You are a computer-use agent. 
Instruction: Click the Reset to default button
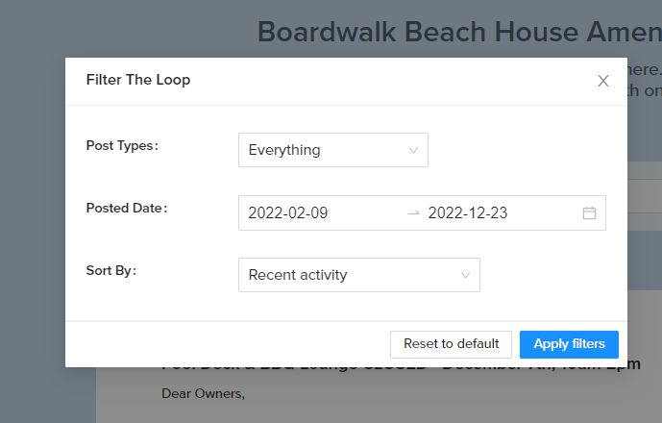451,344
